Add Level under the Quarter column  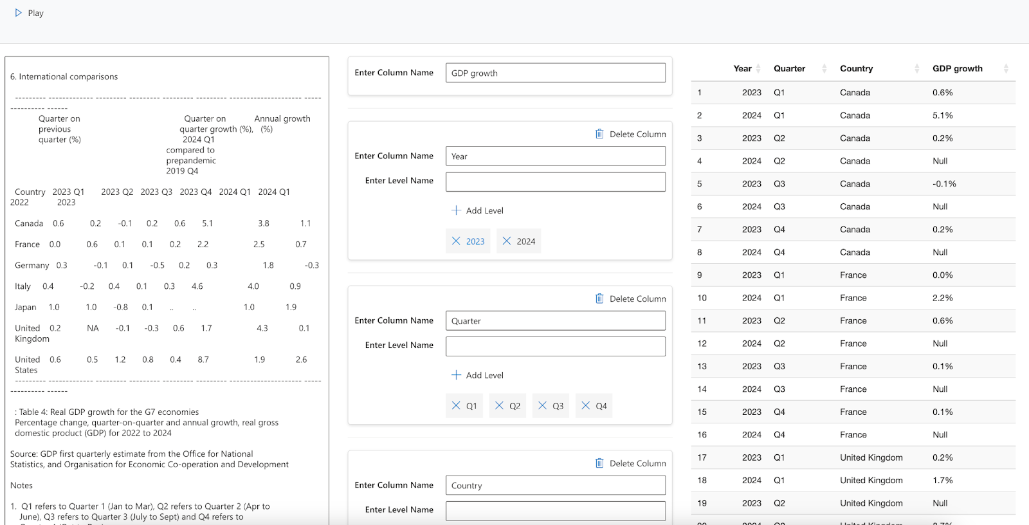tap(477, 375)
